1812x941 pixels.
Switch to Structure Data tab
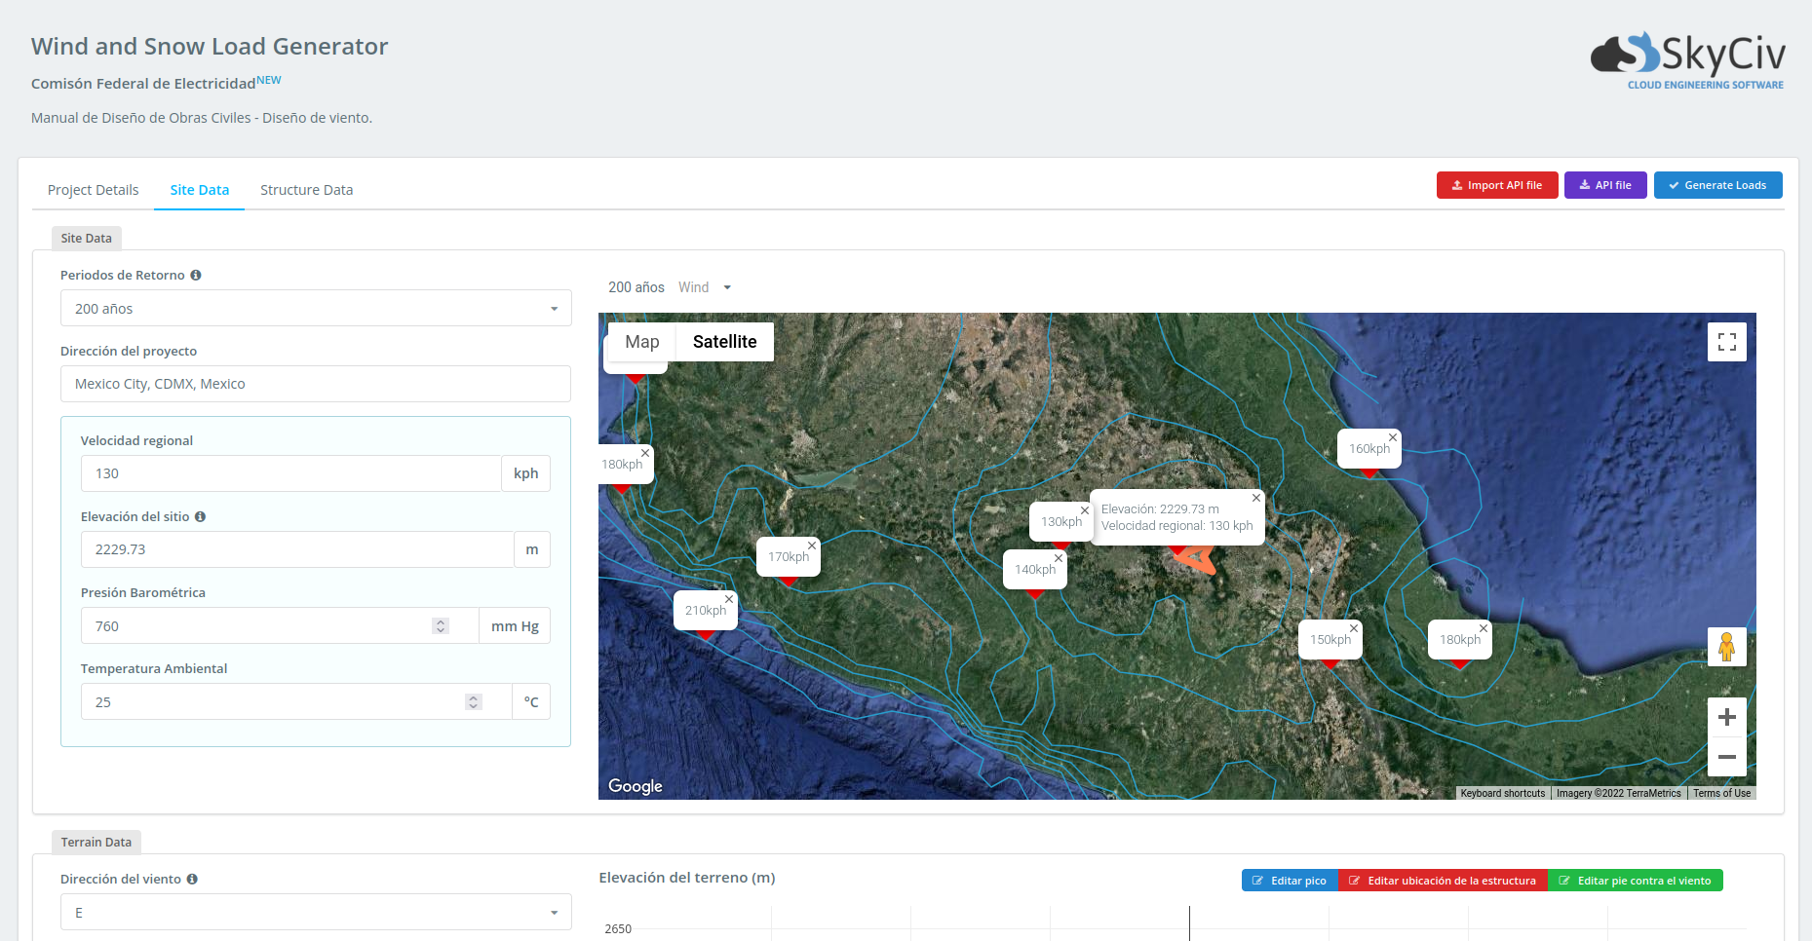(x=306, y=190)
